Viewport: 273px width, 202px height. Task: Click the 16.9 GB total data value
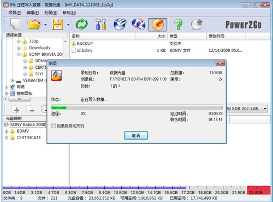coord(216,73)
